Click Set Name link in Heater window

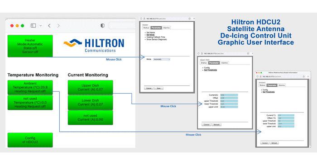pyautogui.click(x=151, y=33)
